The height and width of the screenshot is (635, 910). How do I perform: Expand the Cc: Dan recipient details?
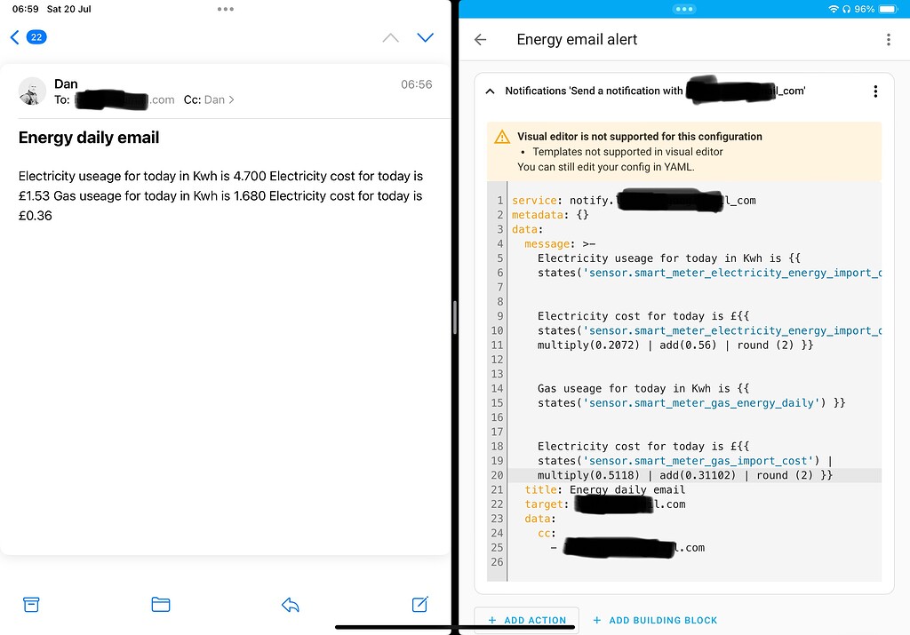[x=210, y=99]
